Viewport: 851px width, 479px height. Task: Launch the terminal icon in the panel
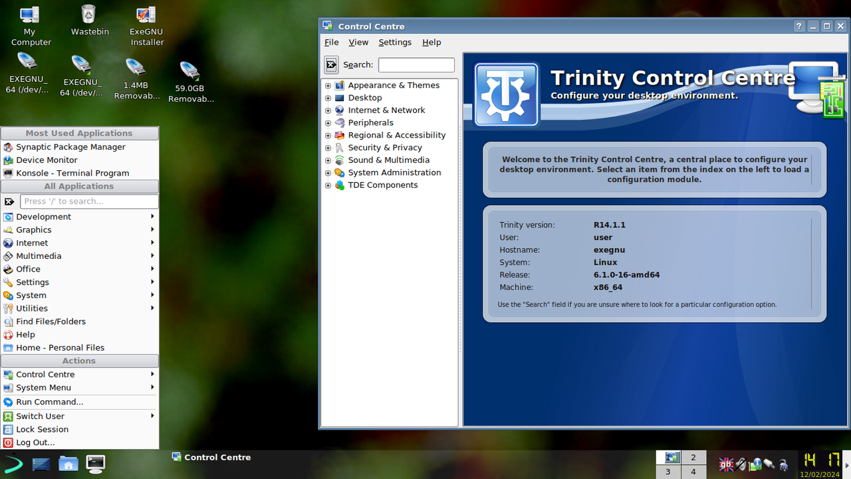[x=96, y=464]
